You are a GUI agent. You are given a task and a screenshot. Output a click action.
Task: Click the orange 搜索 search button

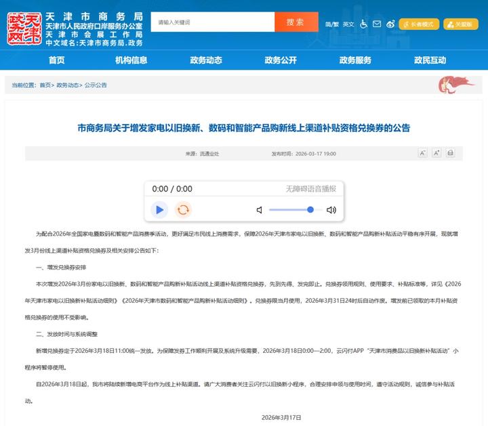click(x=296, y=22)
